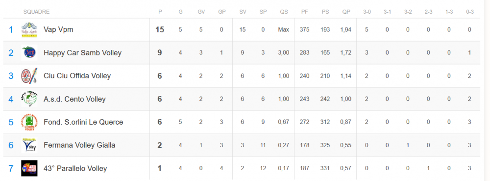Open the Vap Vpm team name
The width and height of the screenshot is (490, 181).
point(58,30)
